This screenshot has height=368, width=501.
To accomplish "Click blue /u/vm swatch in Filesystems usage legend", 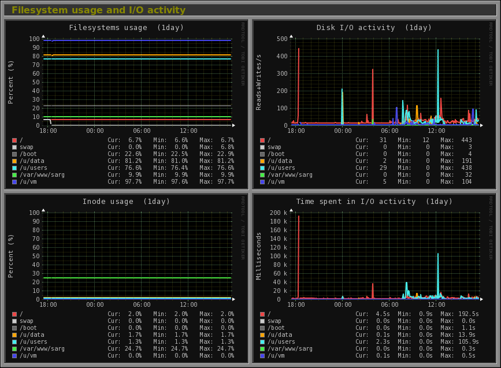I will click(14, 182).
